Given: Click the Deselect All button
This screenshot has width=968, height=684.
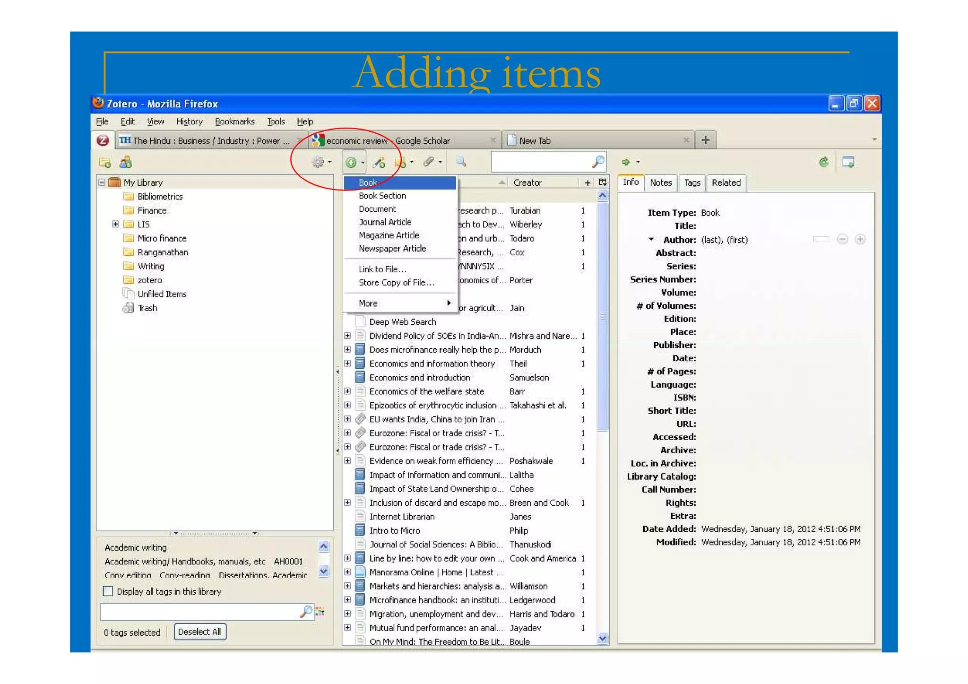Looking at the screenshot, I should [200, 632].
